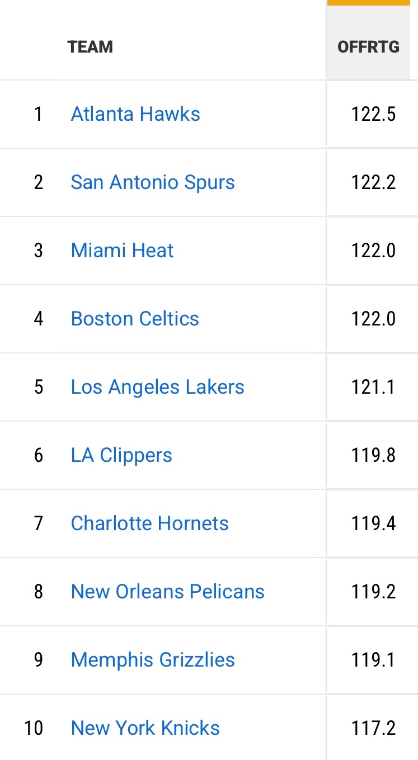This screenshot has width=418, height=760.
Task: Click the Charlotte Hornets link
Action: click(x=149, y=523)
